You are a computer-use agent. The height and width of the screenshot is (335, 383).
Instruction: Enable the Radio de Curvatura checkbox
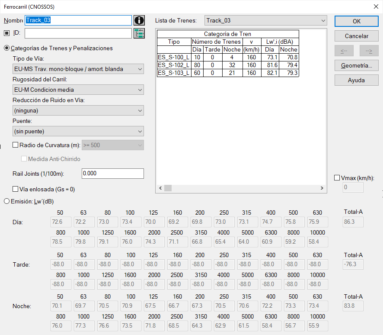[x=16, y=145]
